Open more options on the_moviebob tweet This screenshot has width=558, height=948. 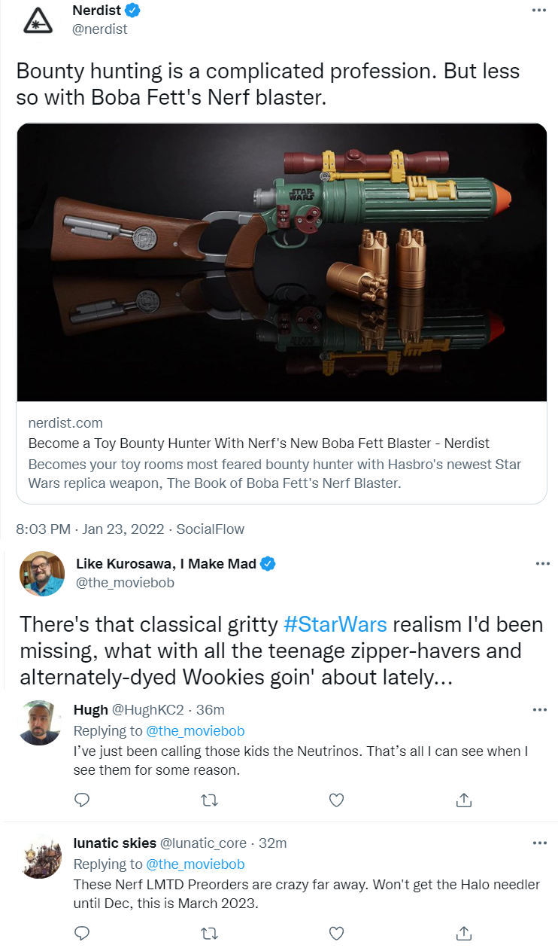click(x=541, y=564)
